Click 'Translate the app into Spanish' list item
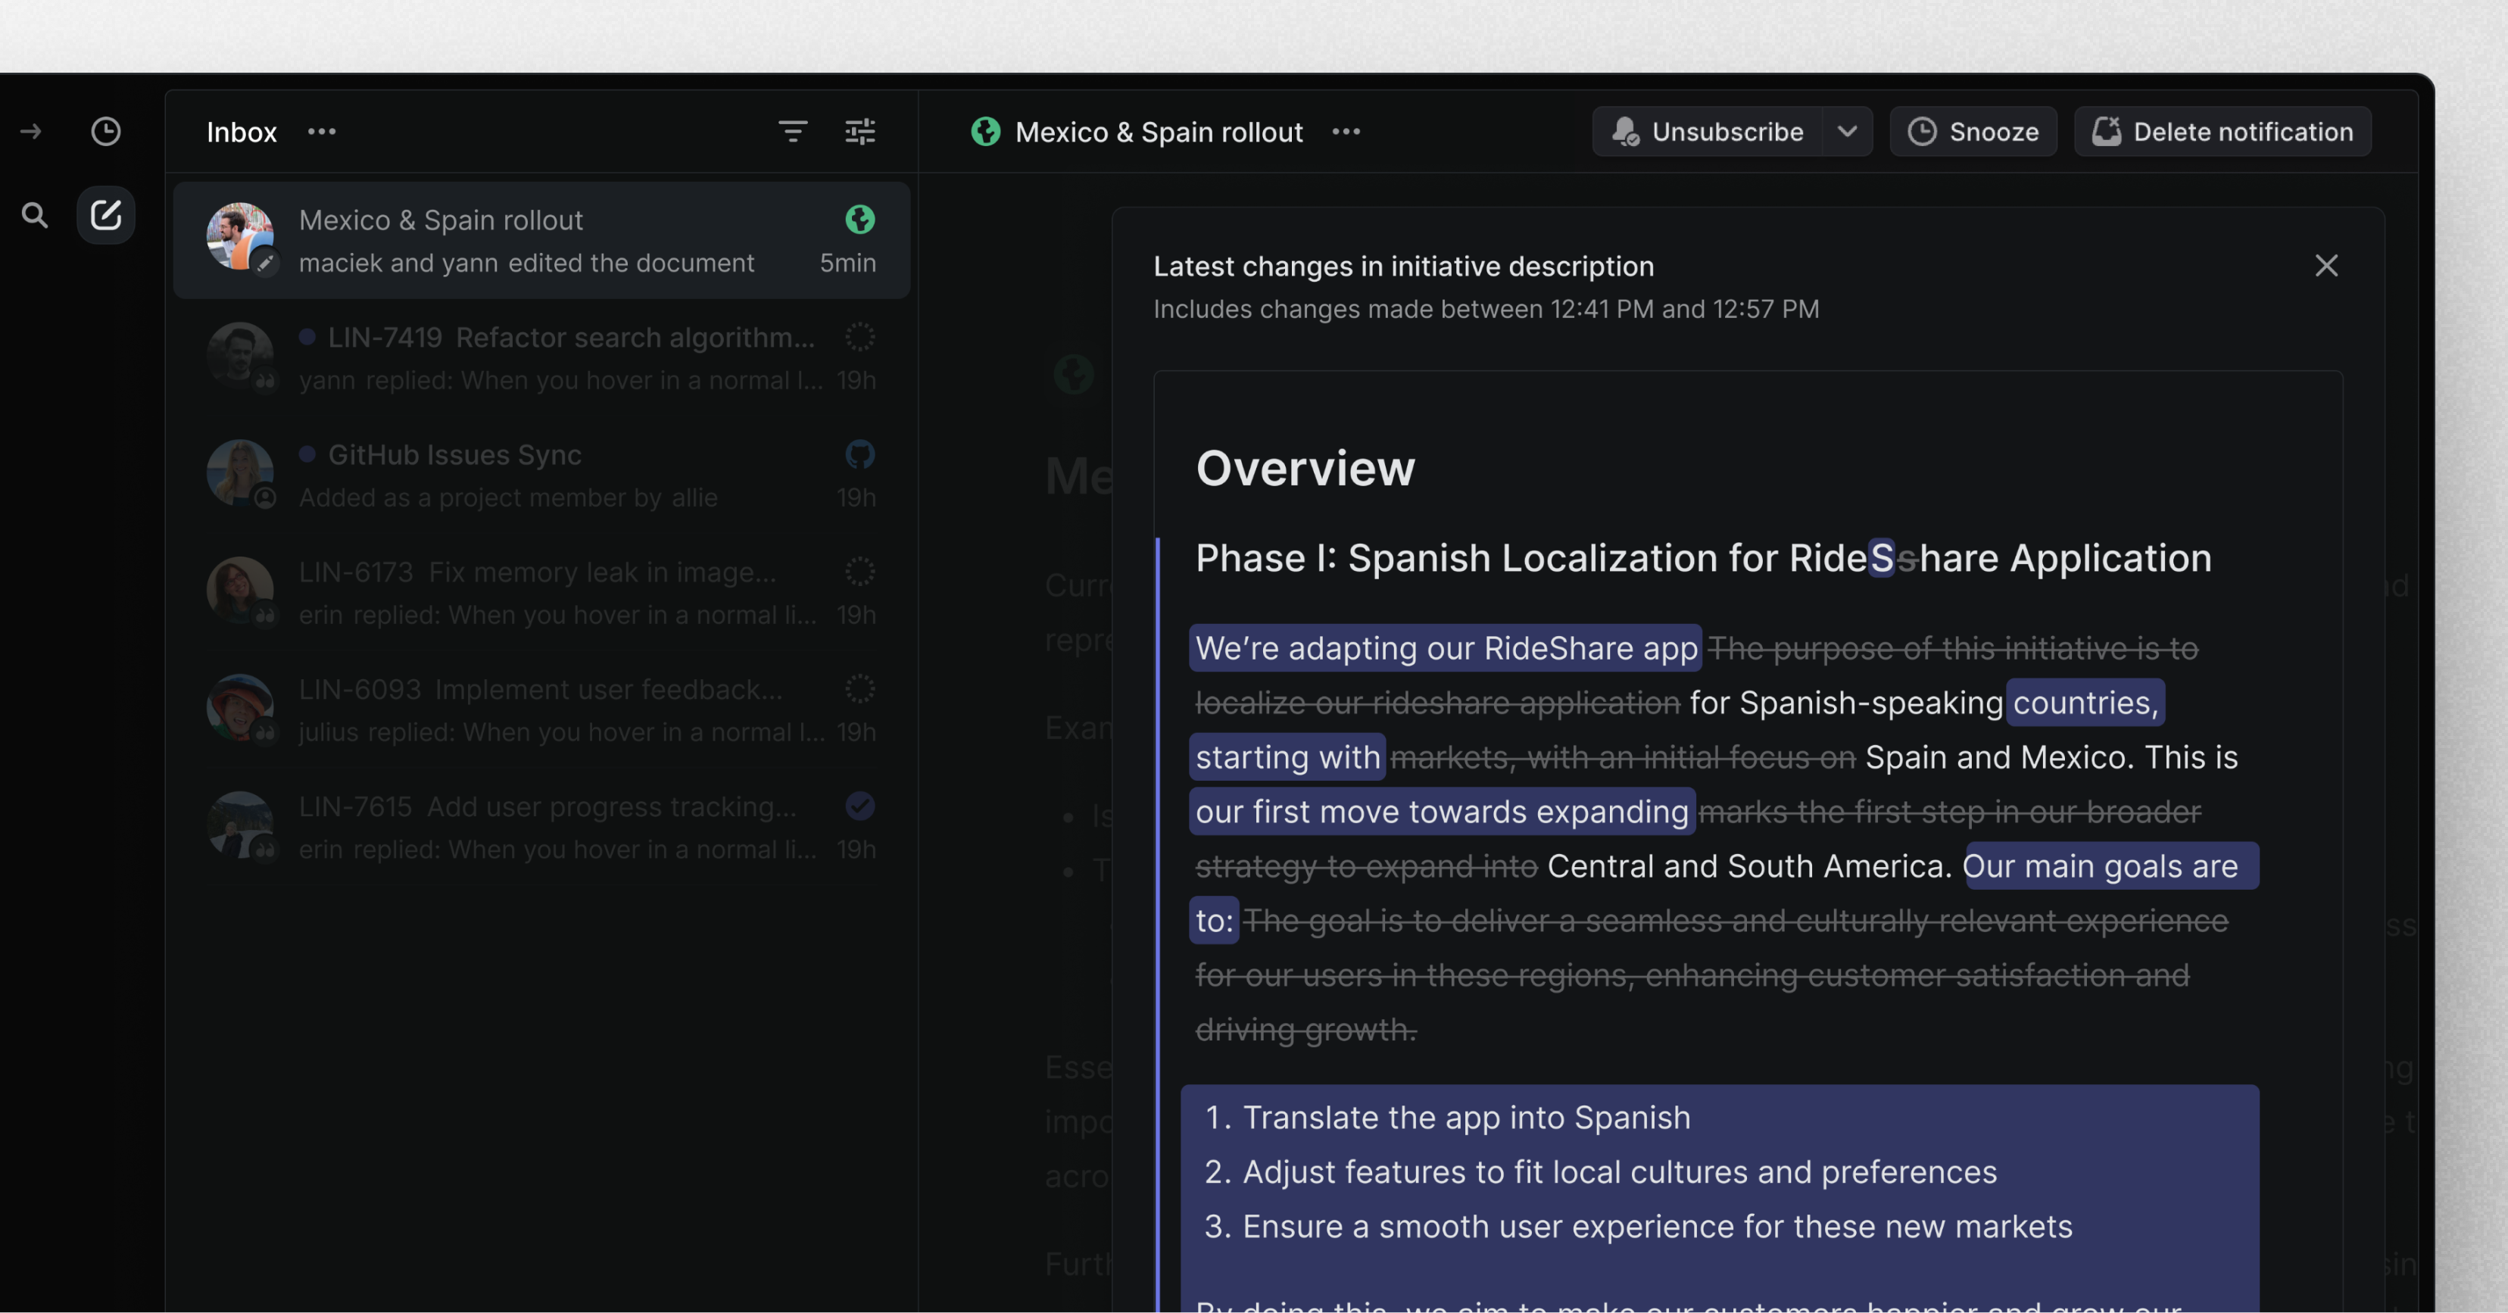Image resolution: width=2508 pixels, height=1313 pixels. pyautogui.click(x=1466, y=1118)
